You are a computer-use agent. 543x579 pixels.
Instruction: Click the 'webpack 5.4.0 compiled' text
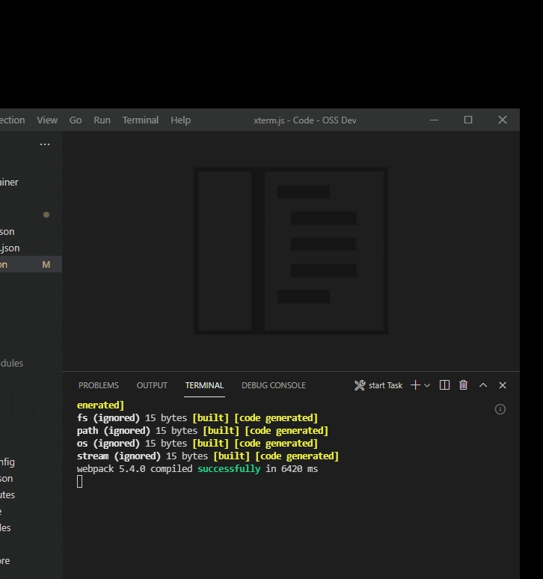pos(135,469)
